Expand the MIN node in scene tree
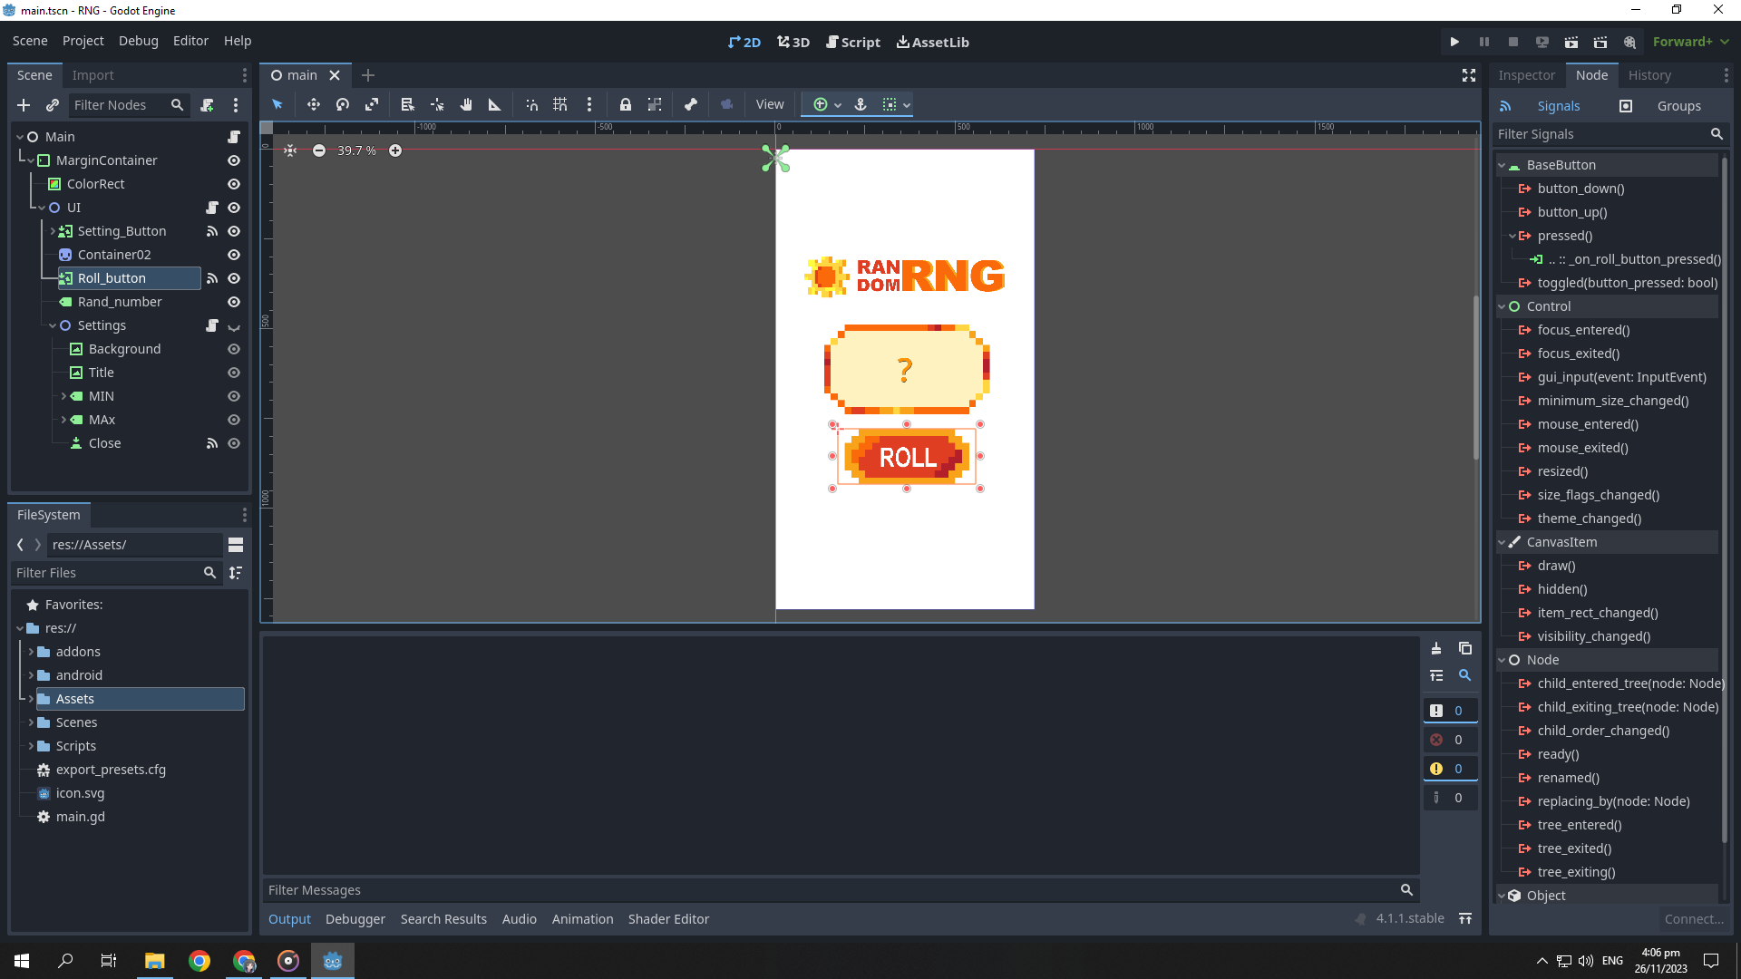Image resolution: width=1741 pixels, height=979 pixels. pos(63,396)
